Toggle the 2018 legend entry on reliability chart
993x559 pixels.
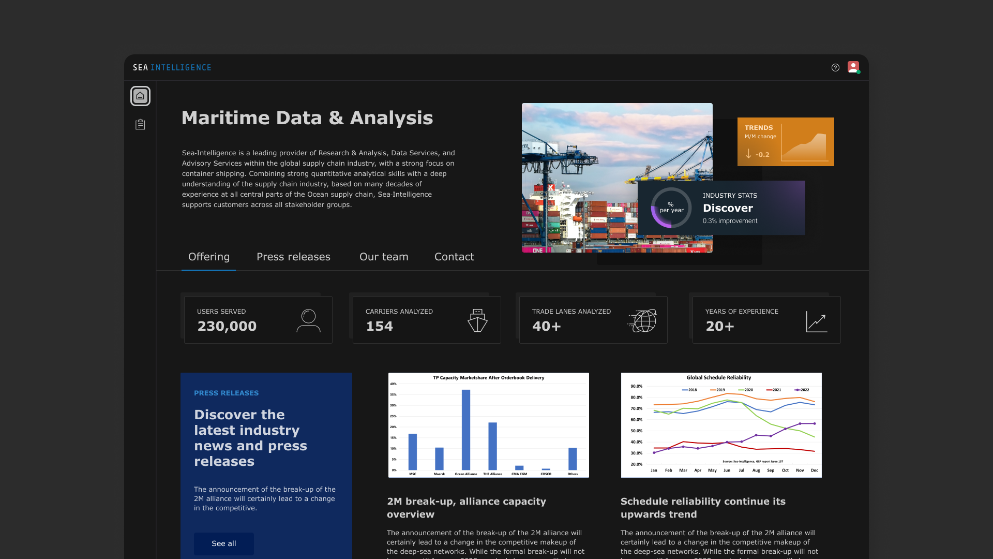click(689, 389)
